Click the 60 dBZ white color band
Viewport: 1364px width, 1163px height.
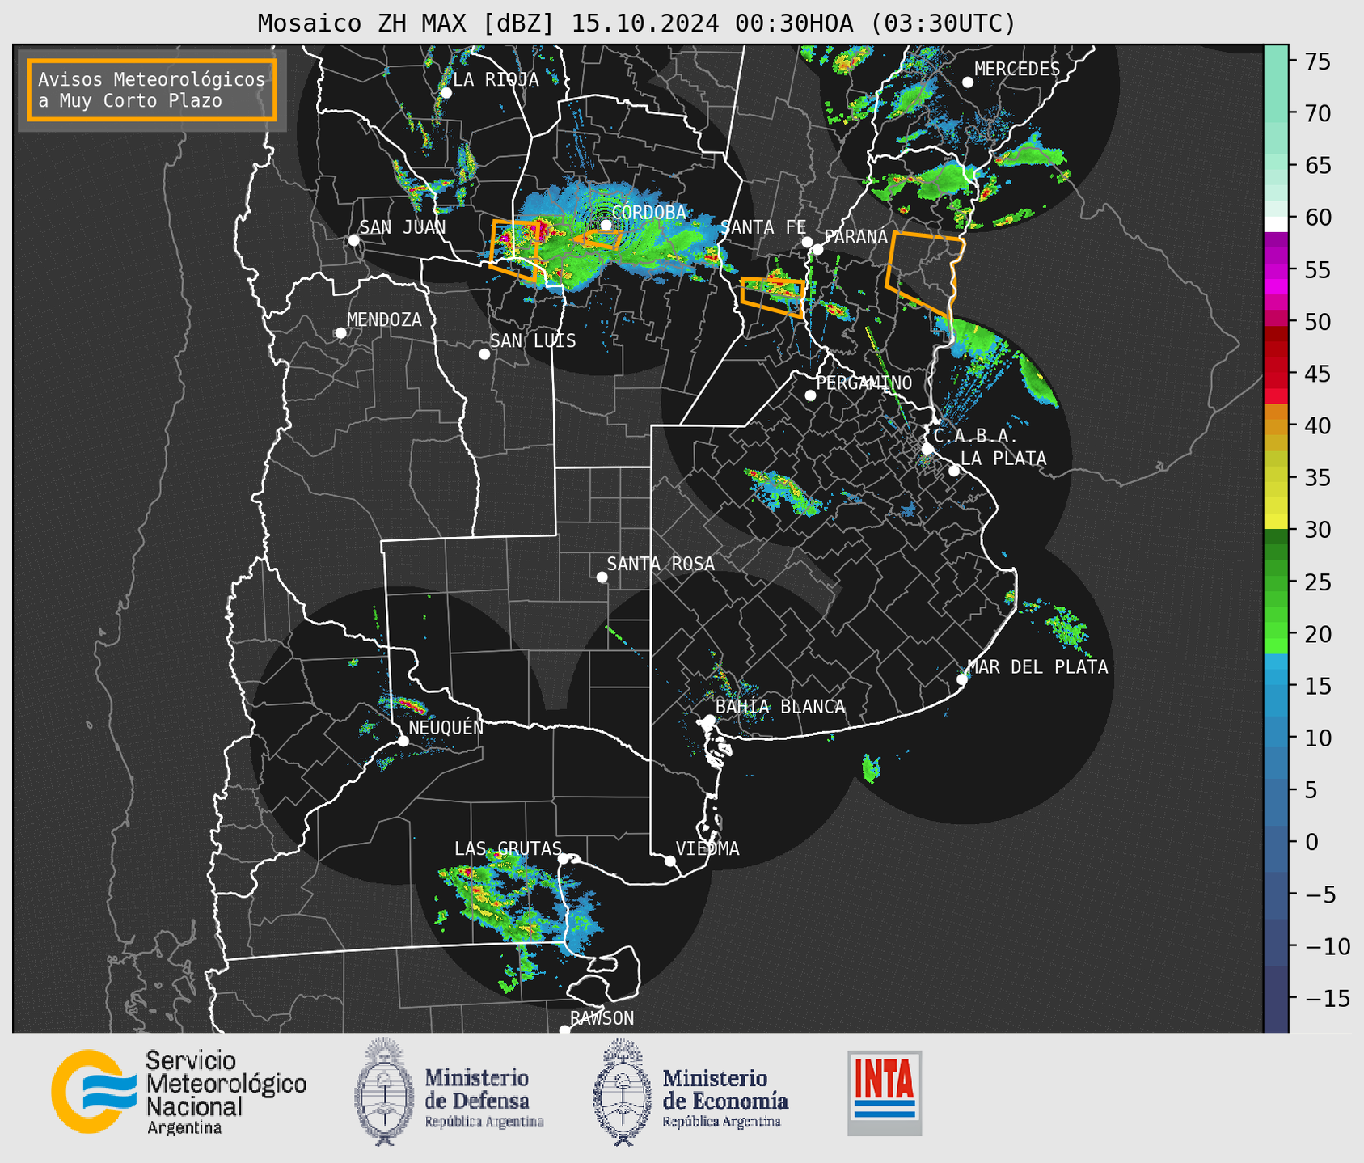click(x=1276, y=223)
